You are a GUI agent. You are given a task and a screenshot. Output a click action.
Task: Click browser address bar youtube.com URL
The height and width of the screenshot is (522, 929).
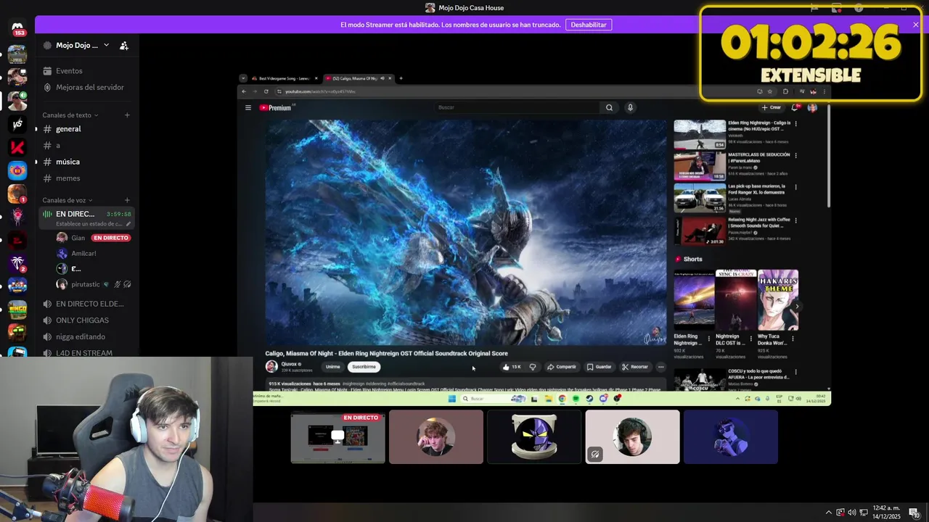point(320,91)
